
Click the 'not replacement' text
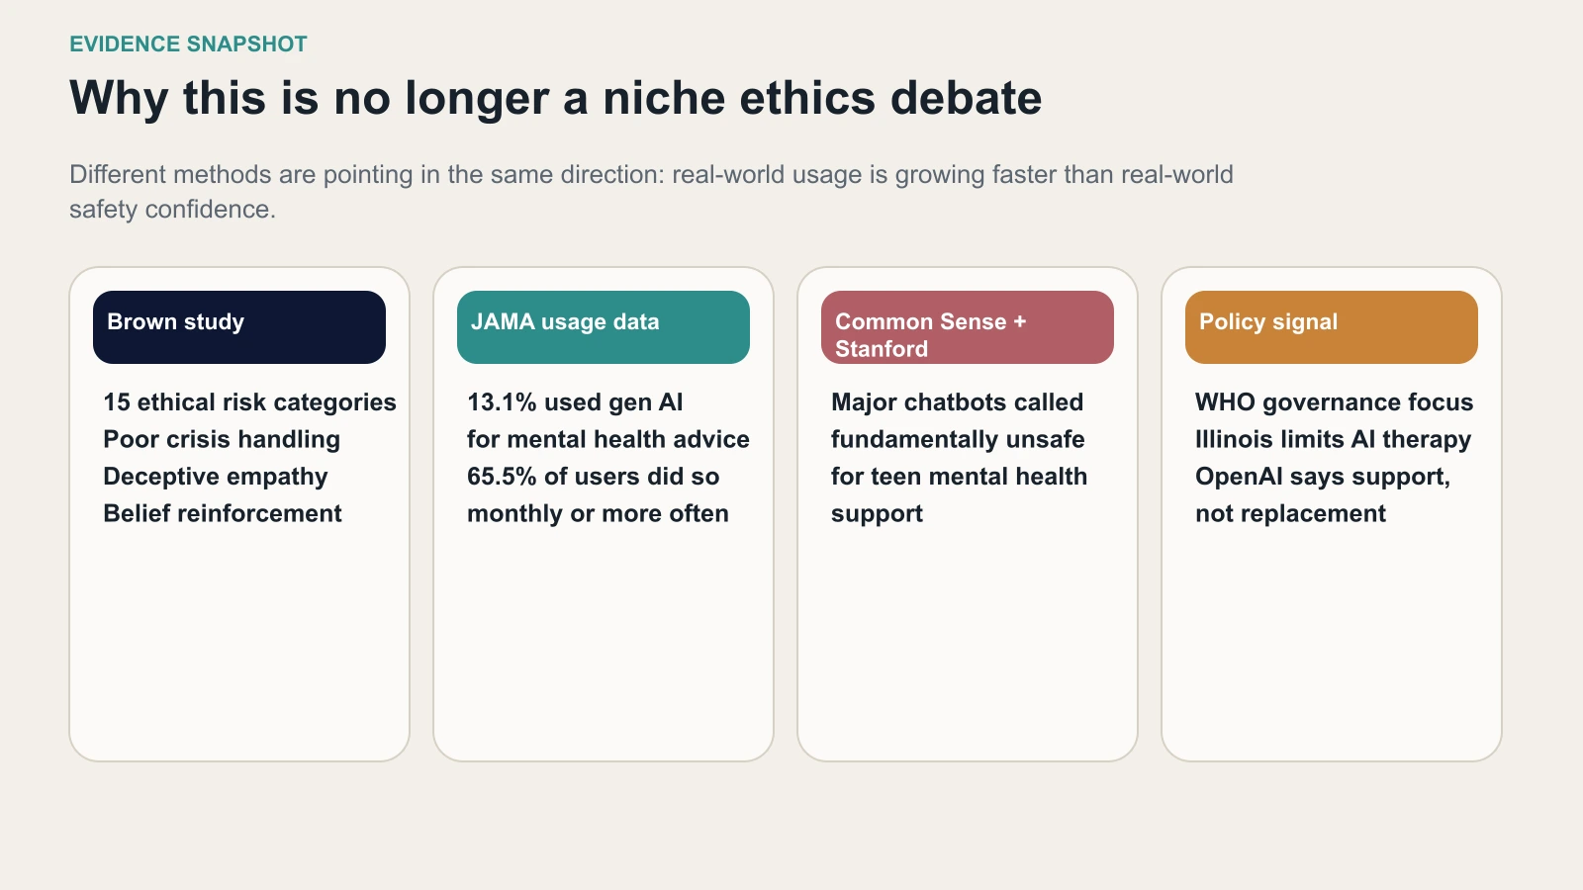tap(1290, 513)
